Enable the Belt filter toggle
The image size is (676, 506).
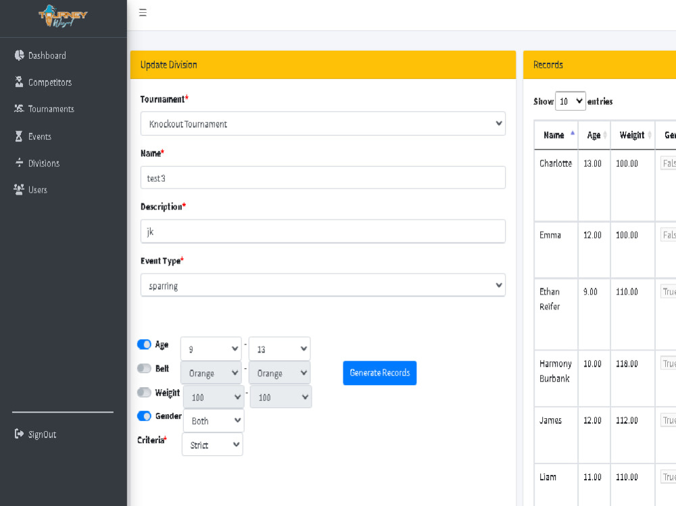tap(144, 368)
